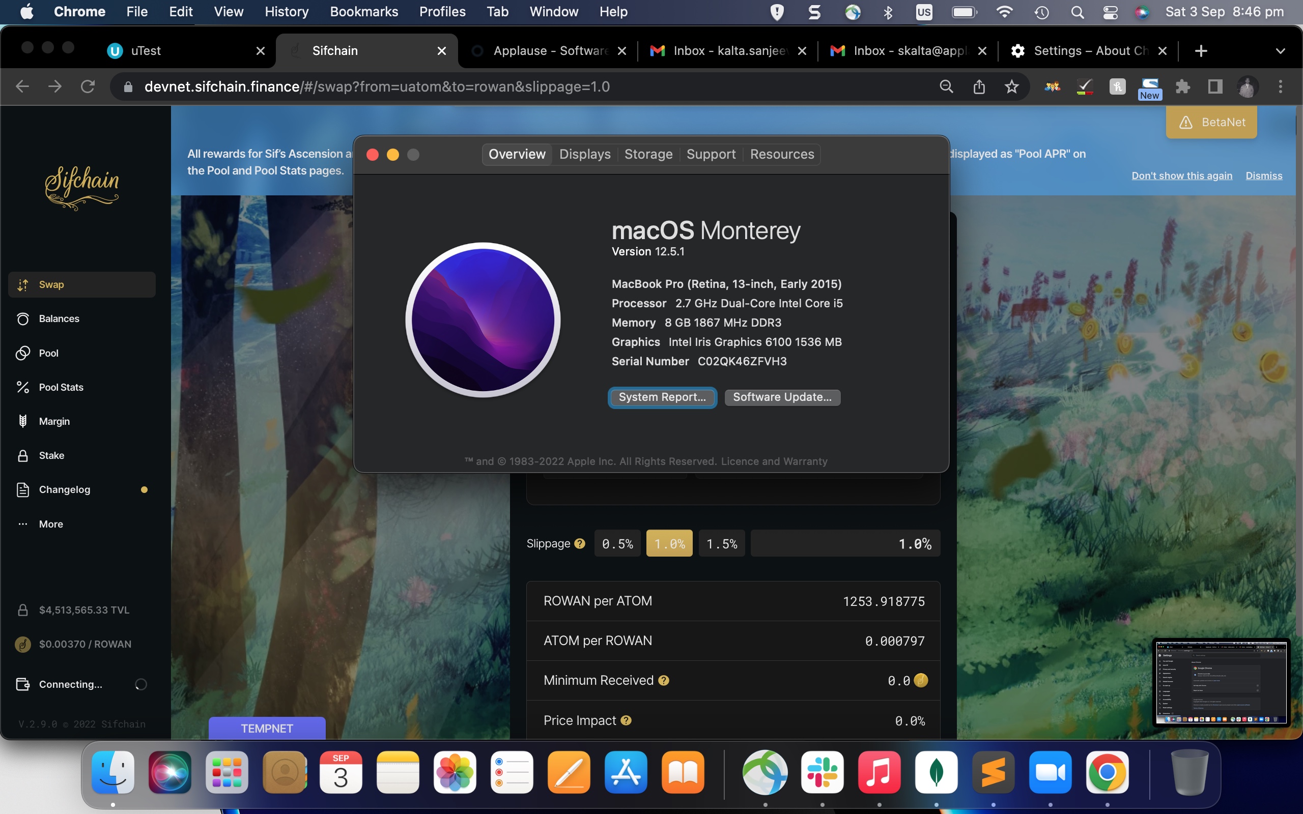Click the screenshot preview thumbnail
This screenshot has height=814, width=1303.
pyautogui.click(x=1221, y=682)
